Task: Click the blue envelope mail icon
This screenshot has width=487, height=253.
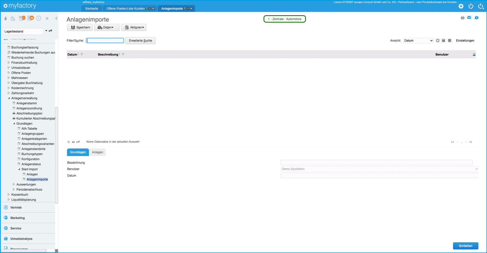Action: click(x=469, y=18)
